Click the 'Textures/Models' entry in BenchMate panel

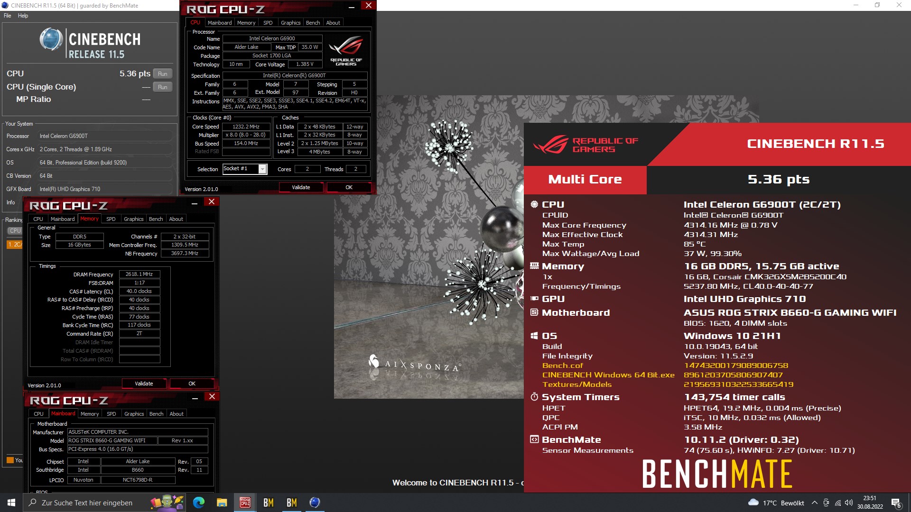[577, 384]
